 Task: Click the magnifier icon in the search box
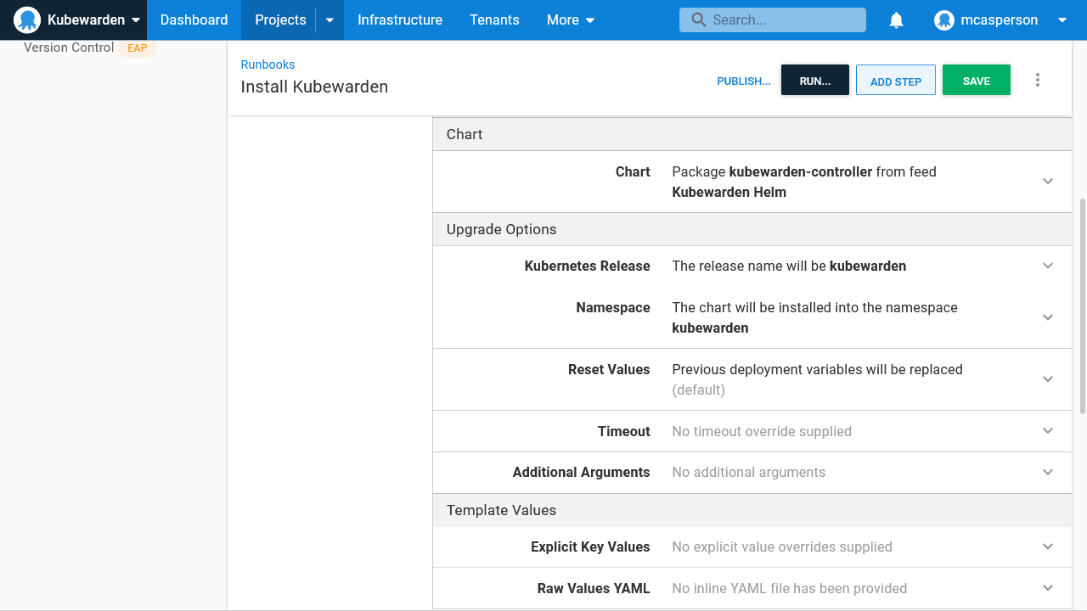tap(697, 20)
